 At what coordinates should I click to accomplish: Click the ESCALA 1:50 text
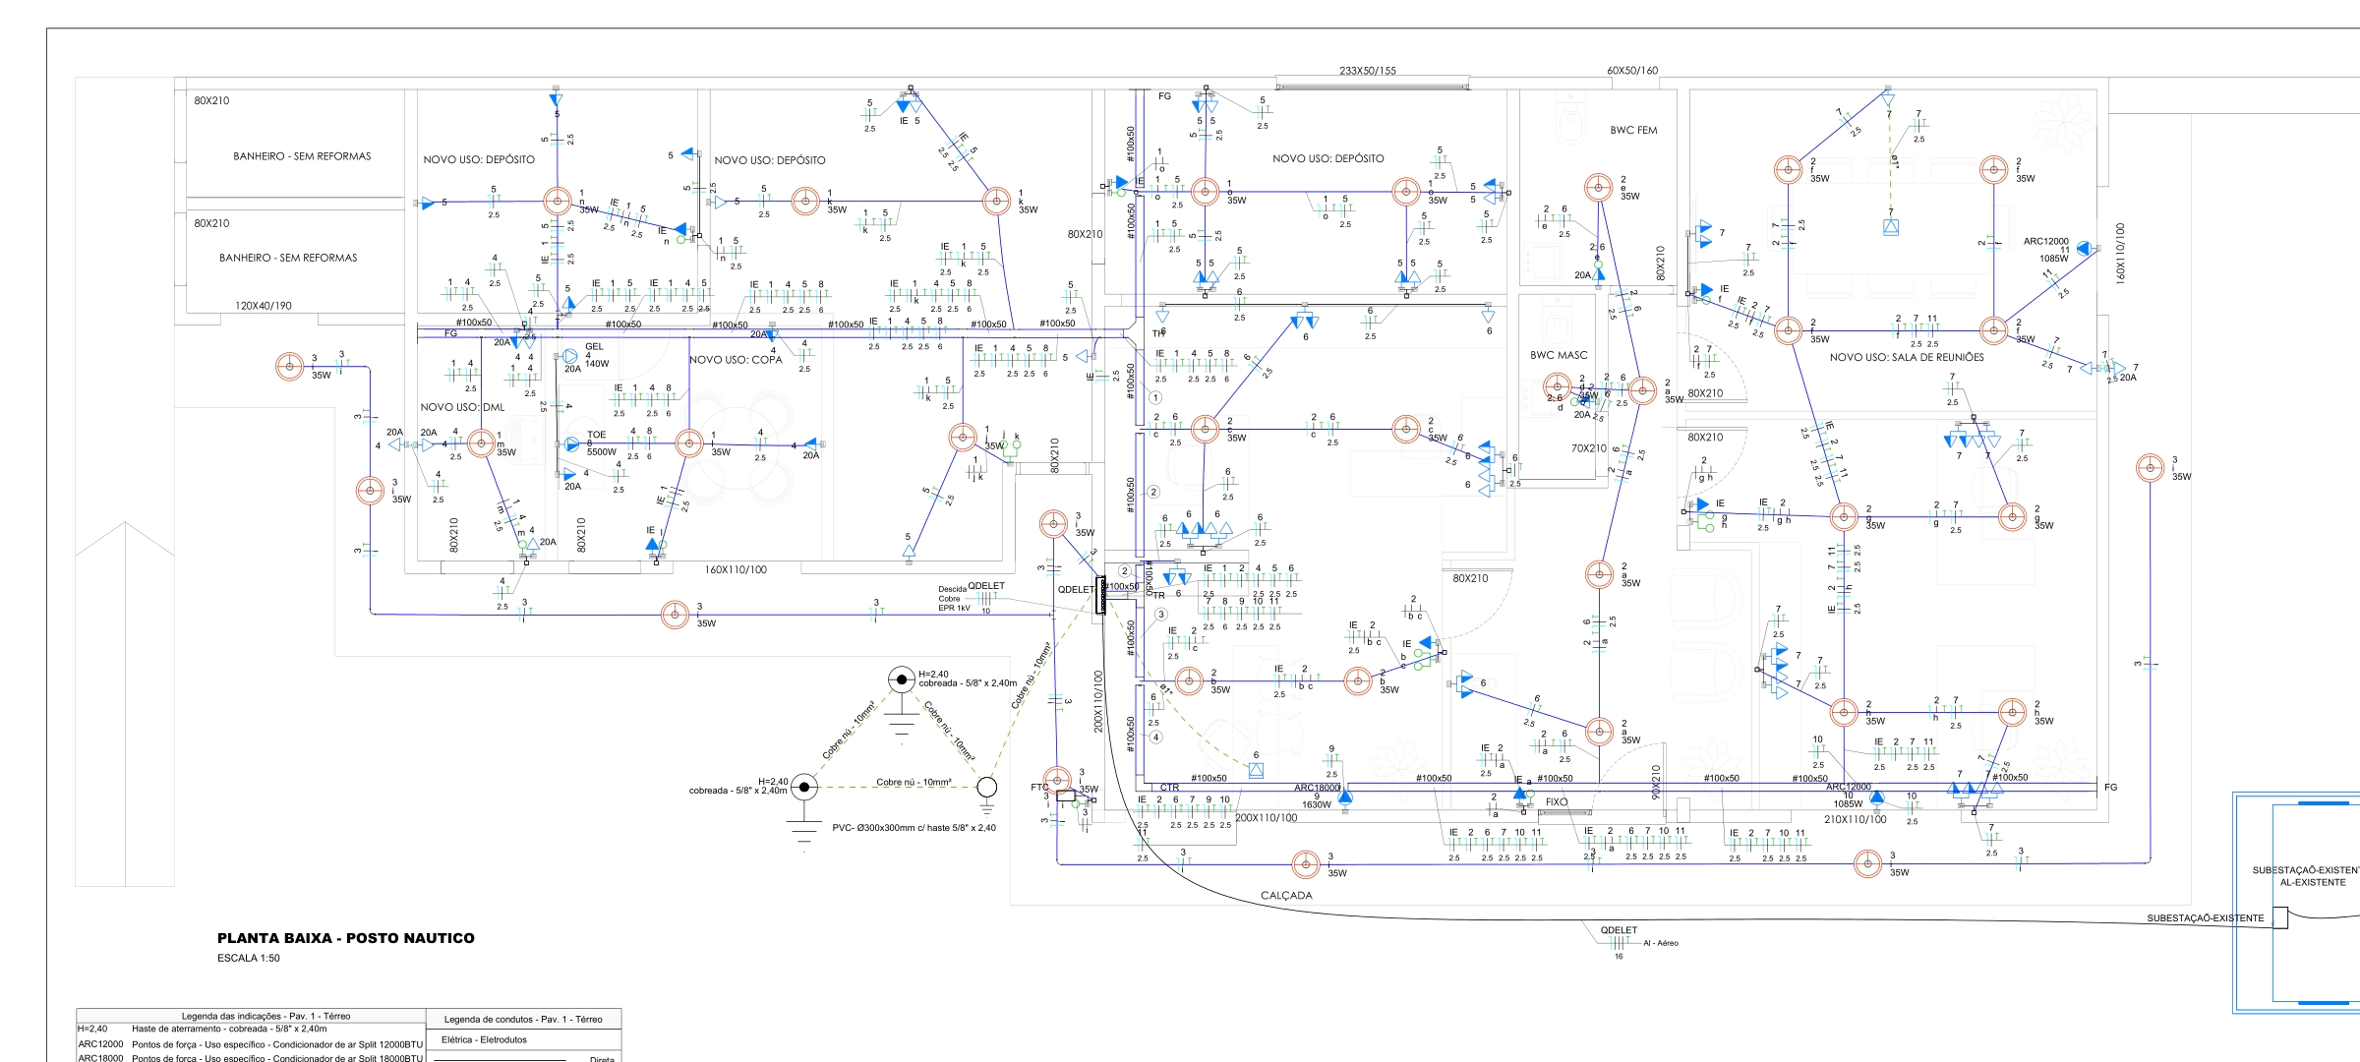pos(248,958)
